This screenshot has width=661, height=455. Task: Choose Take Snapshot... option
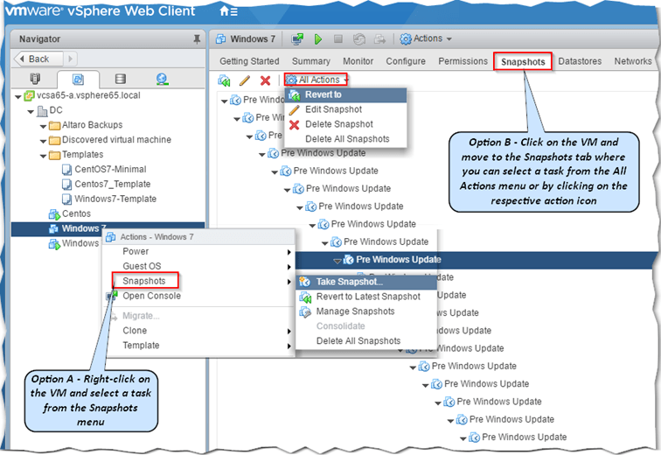coord(365,282)
